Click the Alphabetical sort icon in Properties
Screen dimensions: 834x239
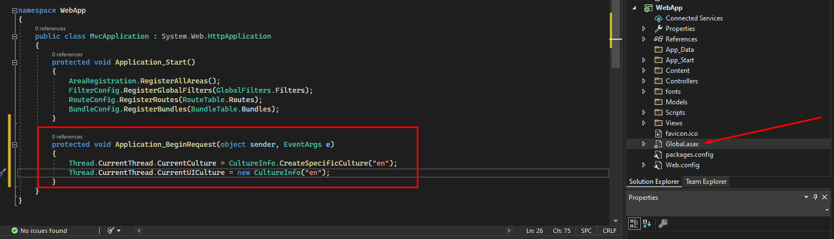pyautogui.click(x=647, y=224)
